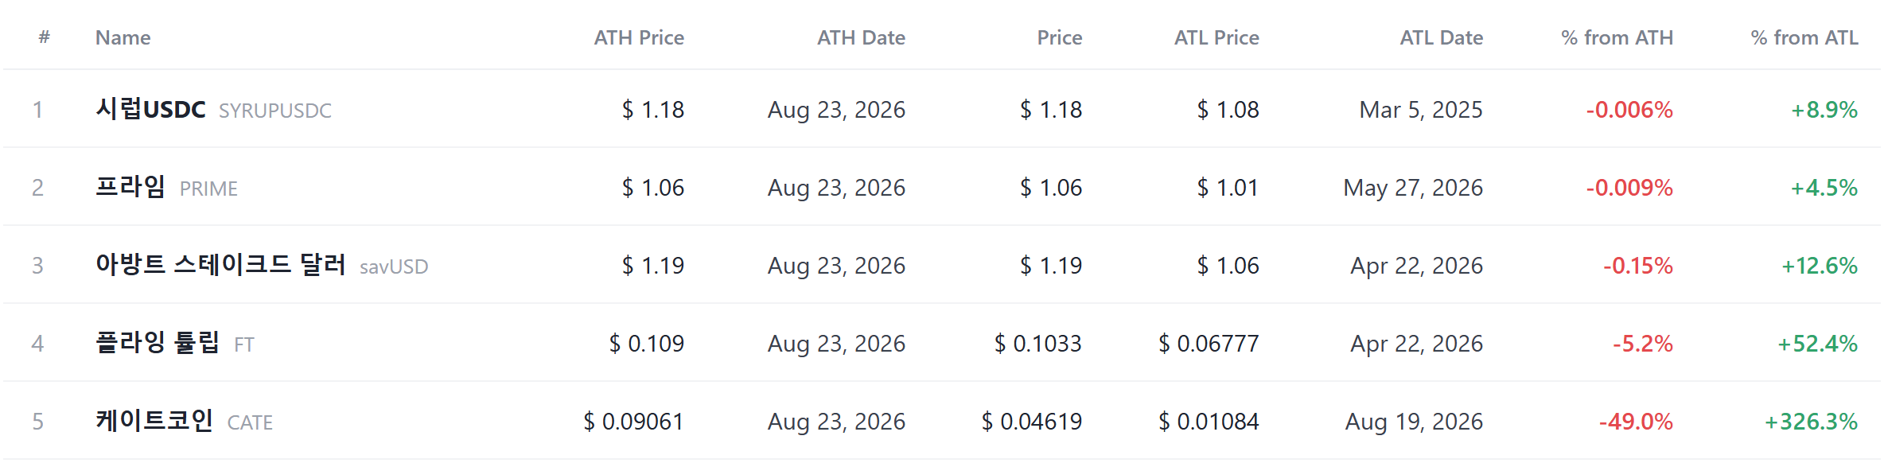This screenshot has width=1884, height=463.
Task: Sort by ATL Price header
Action: click(x=1216, y=37)
